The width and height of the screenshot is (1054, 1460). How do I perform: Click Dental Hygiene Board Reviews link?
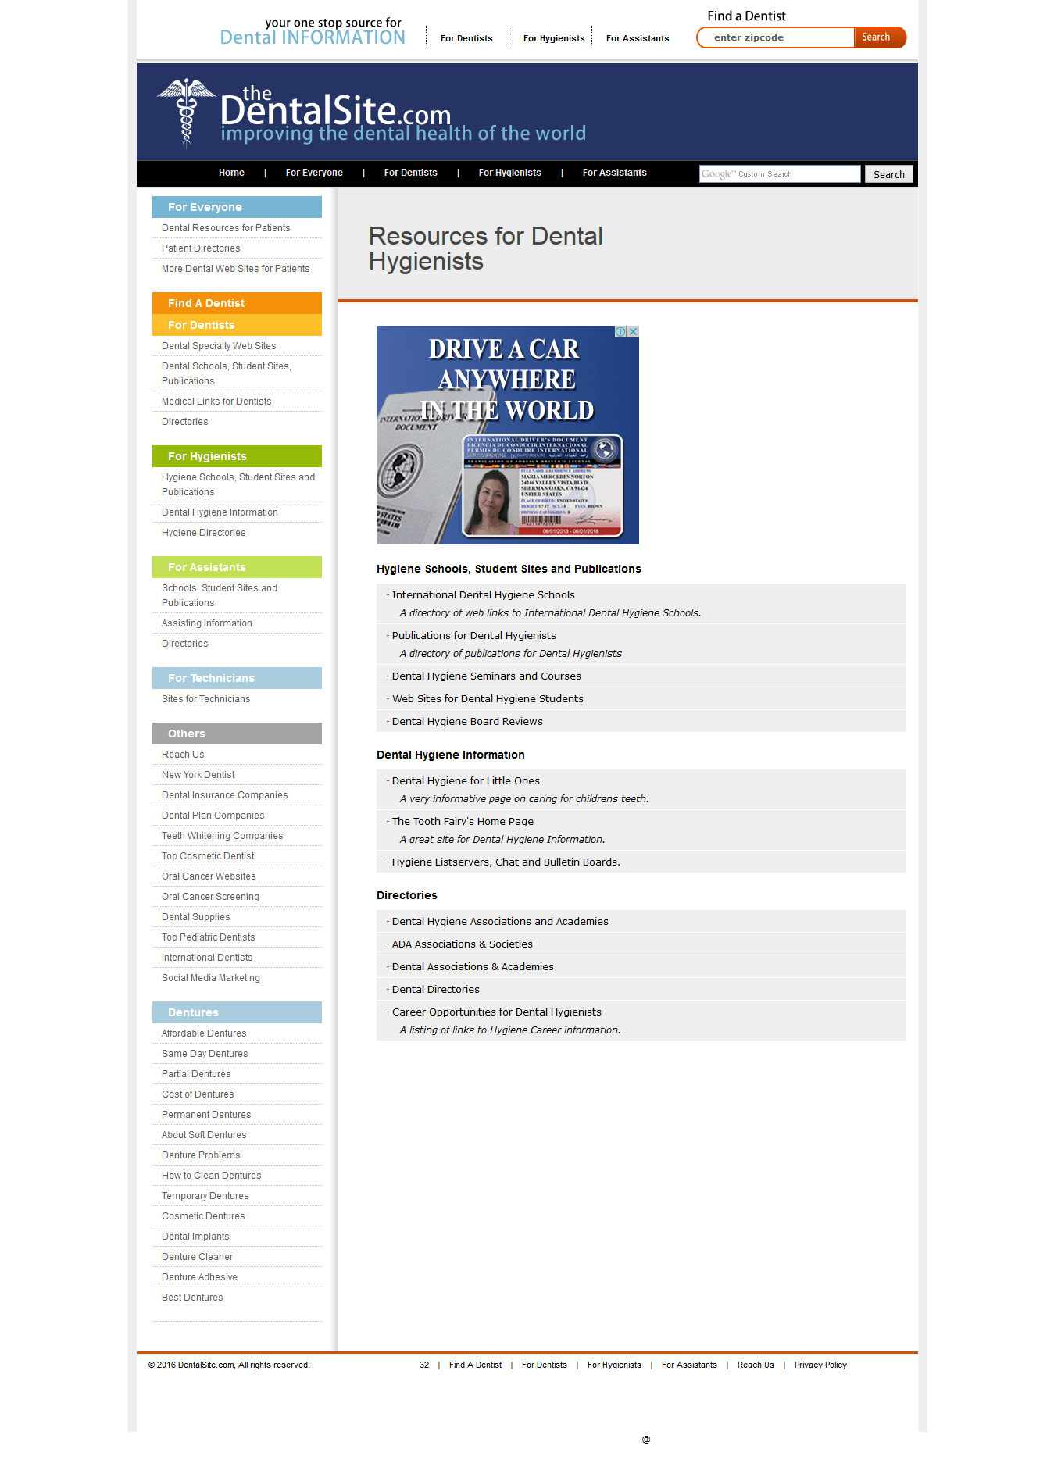click(x=467, y=722)
